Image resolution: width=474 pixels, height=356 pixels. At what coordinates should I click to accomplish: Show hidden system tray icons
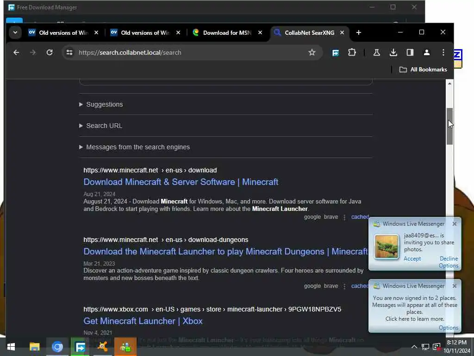coord(414,347)
